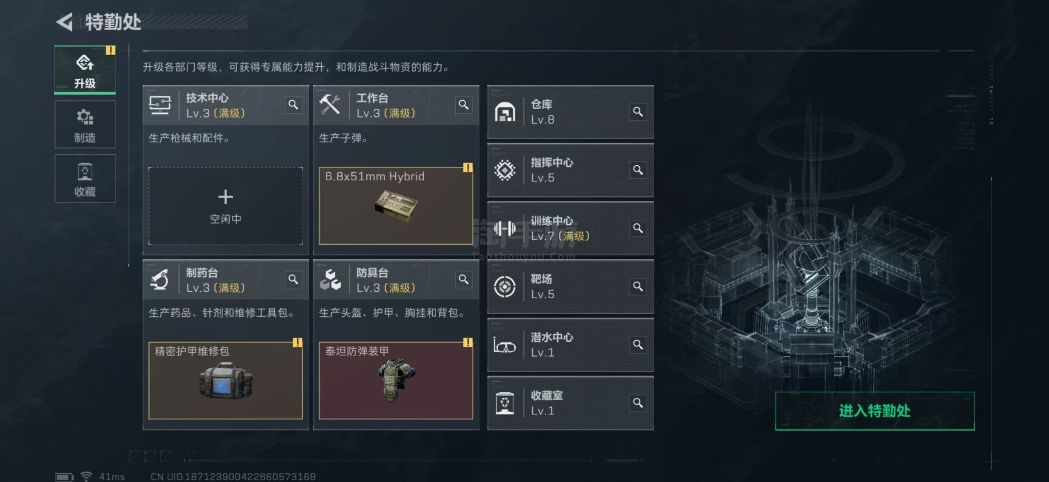Inspect 指挥中心 using the magnifier icon
Screen dimensions: 1049x482
coord(638,170)
